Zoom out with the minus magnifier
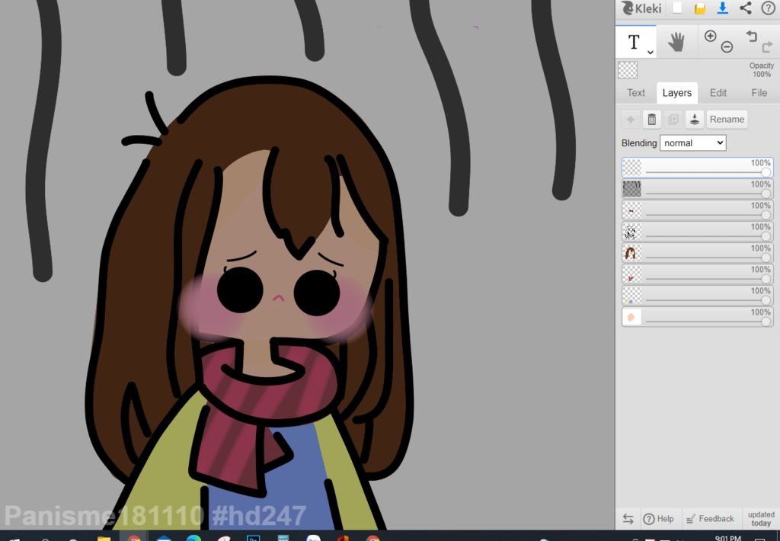This screenshot has height=541, width=780. tap(727, 47)
